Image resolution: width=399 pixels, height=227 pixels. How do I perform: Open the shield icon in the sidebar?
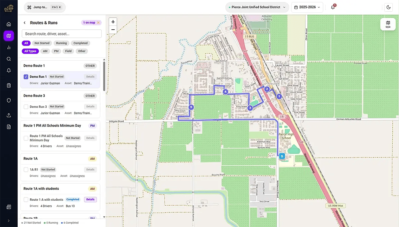[x=9, y=100]
